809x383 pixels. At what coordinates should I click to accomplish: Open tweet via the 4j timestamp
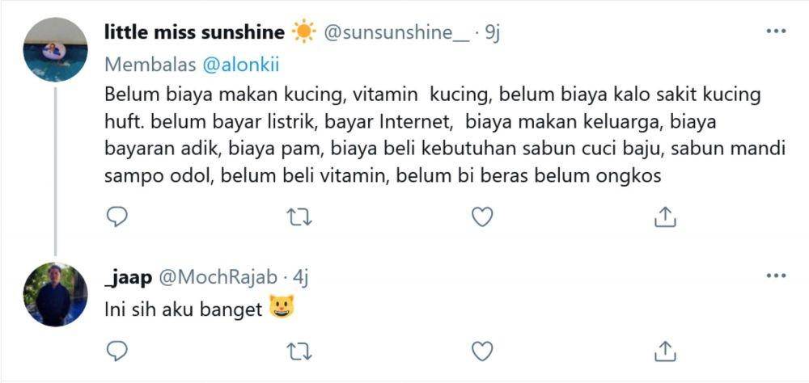click(x=300, y=278)
